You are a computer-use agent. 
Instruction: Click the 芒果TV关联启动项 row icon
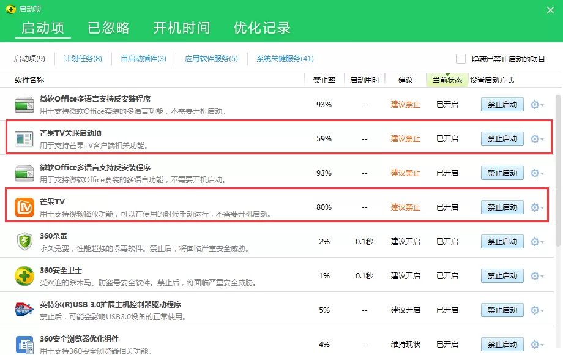pos(24,138)
